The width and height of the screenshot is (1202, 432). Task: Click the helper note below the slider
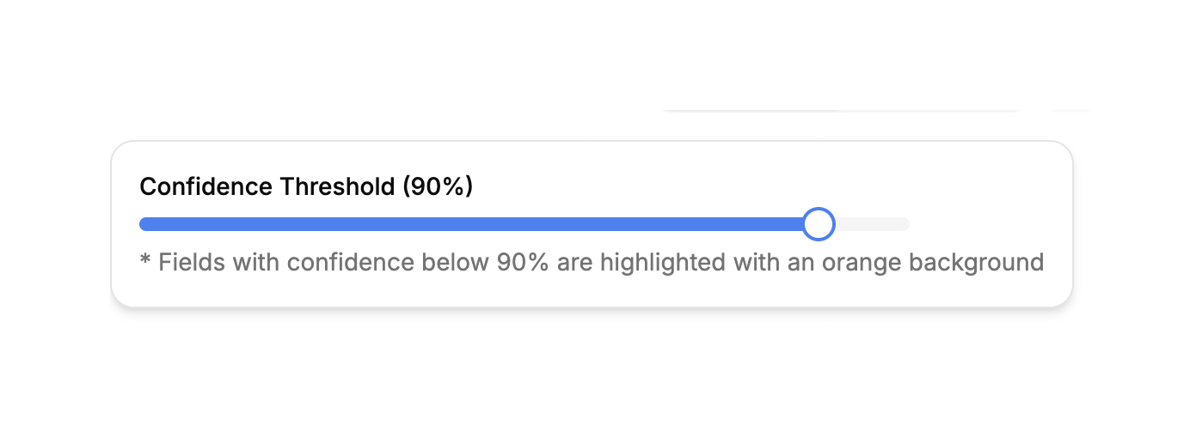(x=592, y=262)
